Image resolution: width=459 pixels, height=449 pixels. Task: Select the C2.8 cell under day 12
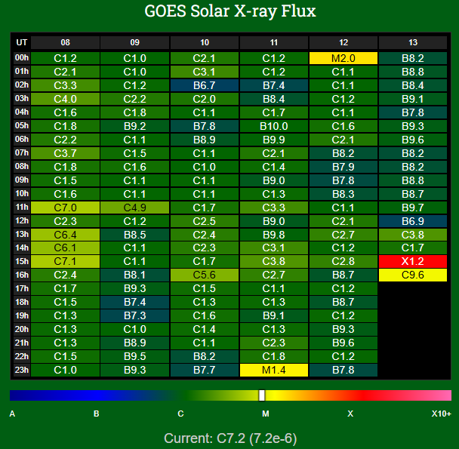tap(343, 261)
